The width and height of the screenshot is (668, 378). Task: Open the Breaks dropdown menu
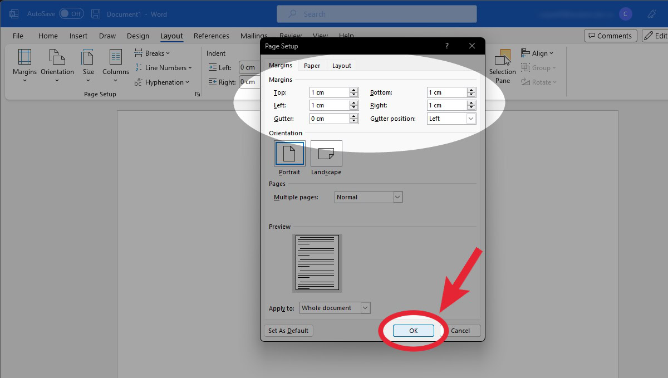click(153, 53)
